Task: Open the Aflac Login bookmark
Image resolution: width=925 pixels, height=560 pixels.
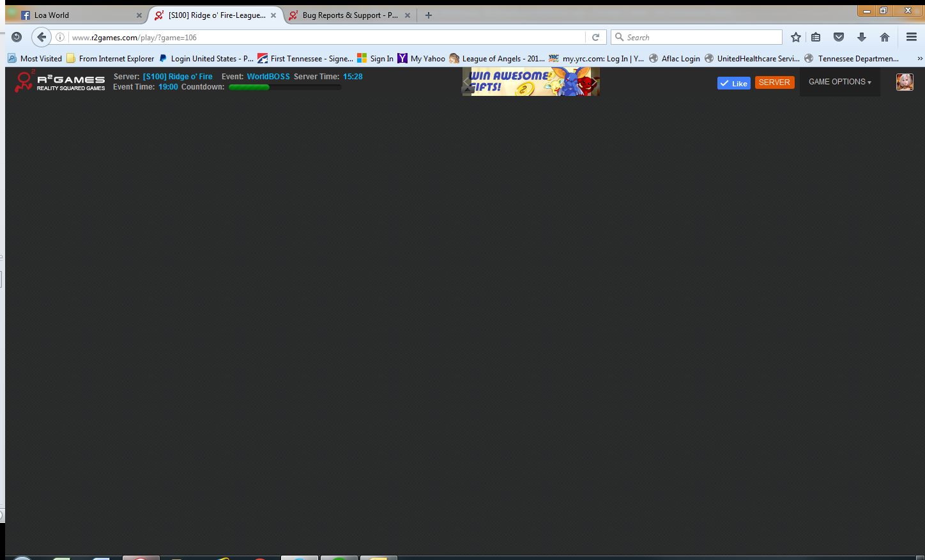Action: coord(675,58)
